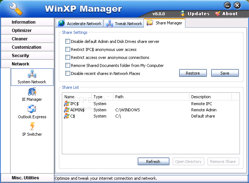Expand the Optimizer category
249x183 pixels.
click(x=28, y=30)
